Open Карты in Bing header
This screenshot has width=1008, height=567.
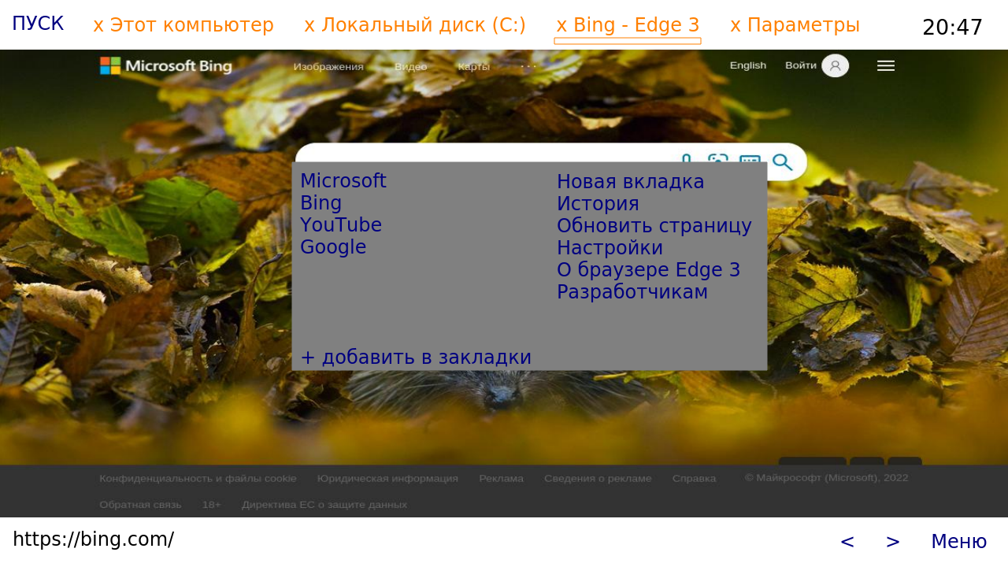click(473, 67)
